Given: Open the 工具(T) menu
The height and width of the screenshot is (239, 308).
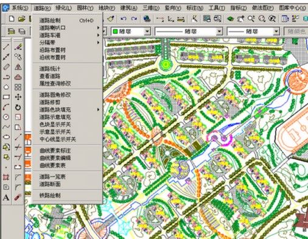Looking at the screenshot, I should point(217,8).
